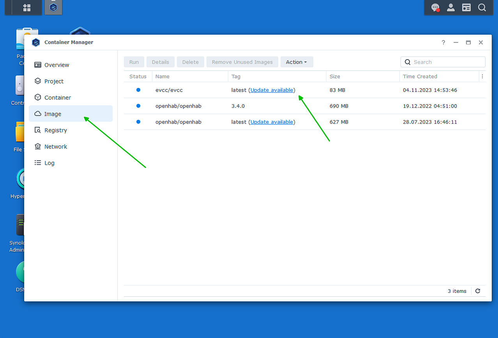
Task: Sort by the Tag column header
Action: coord(277,76)
